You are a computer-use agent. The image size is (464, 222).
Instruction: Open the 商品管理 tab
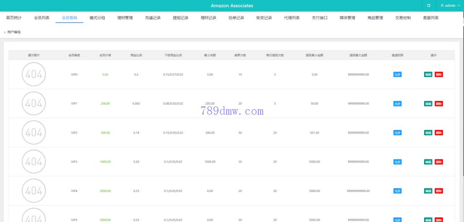coord(375,18)
